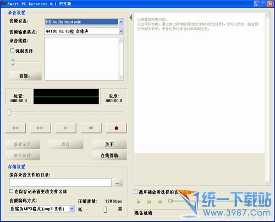Click the 保存 button

tap(66, 145)
